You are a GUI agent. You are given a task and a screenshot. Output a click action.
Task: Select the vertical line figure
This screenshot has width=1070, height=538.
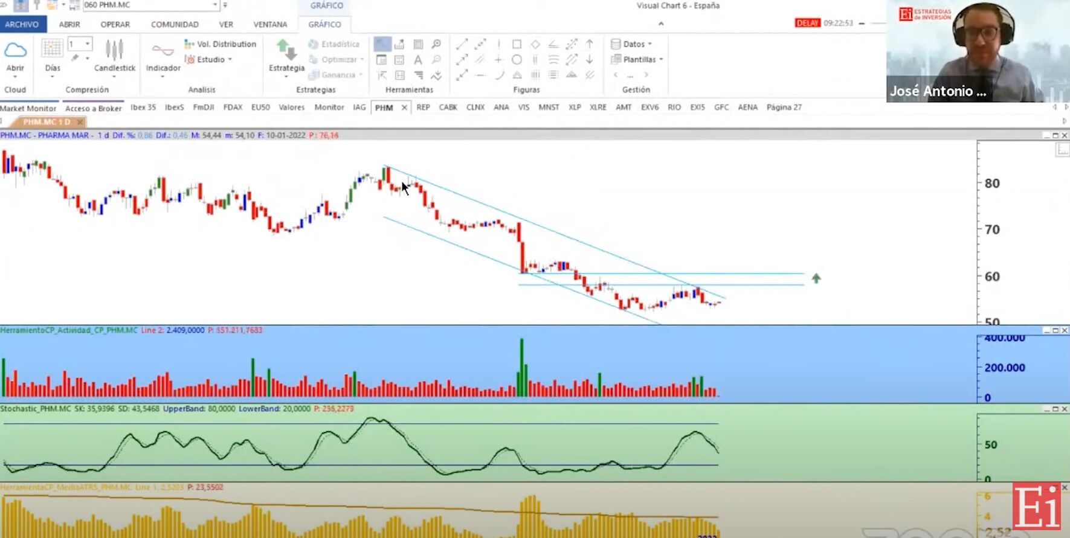[498, 44]
